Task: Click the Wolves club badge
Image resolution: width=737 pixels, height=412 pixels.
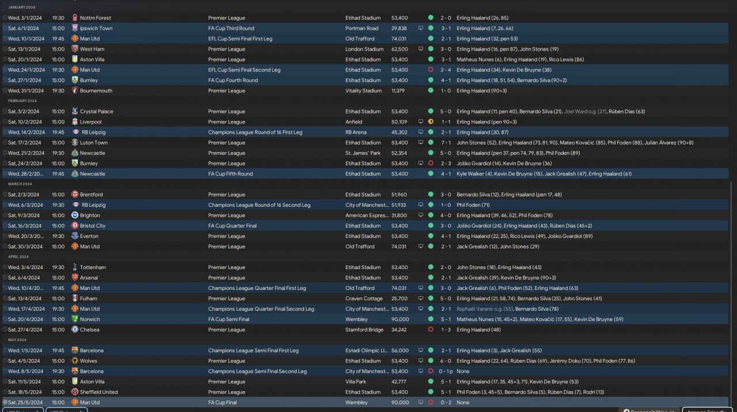Action: pos(75,360)
